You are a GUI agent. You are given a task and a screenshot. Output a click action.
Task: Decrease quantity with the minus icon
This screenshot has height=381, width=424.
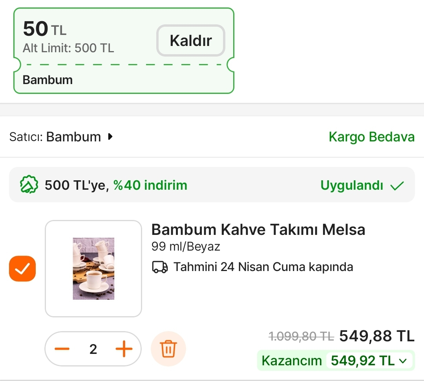pos(62,349)
